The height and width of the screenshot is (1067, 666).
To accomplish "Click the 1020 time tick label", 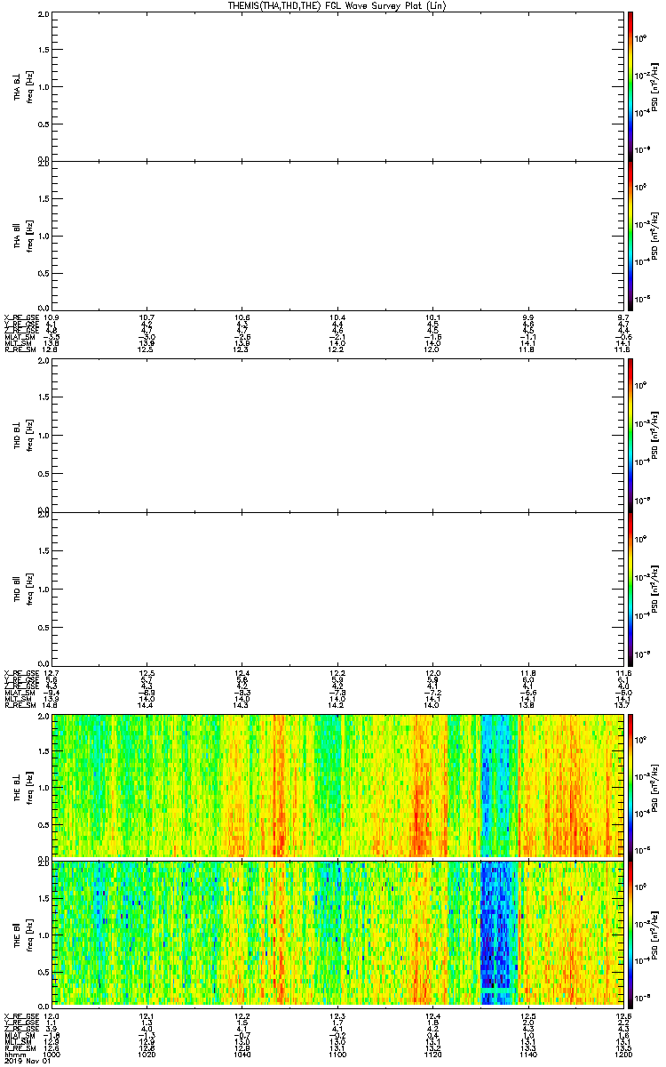I will 147,1055.
